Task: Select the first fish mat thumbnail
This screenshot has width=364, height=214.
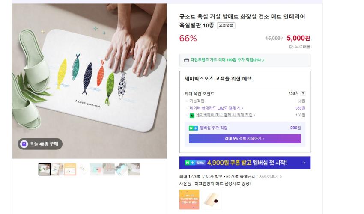Action: click(x=45, y=169)
